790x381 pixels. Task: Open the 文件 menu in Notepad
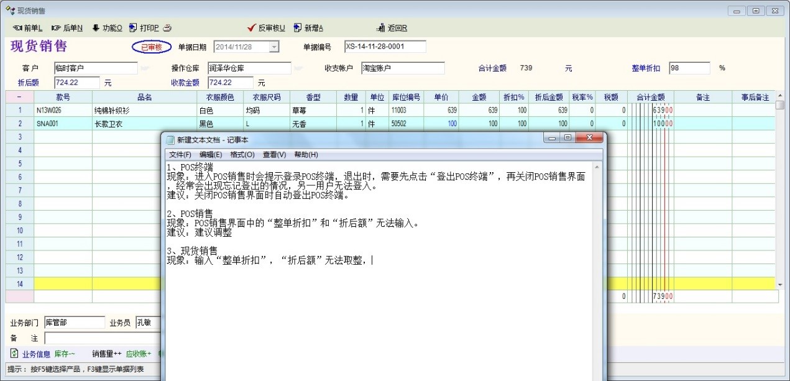[x=180, y=155]
